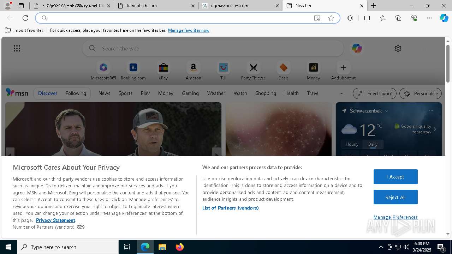
Task: Open Collections icon in toolbar
Action: (398, 18)
